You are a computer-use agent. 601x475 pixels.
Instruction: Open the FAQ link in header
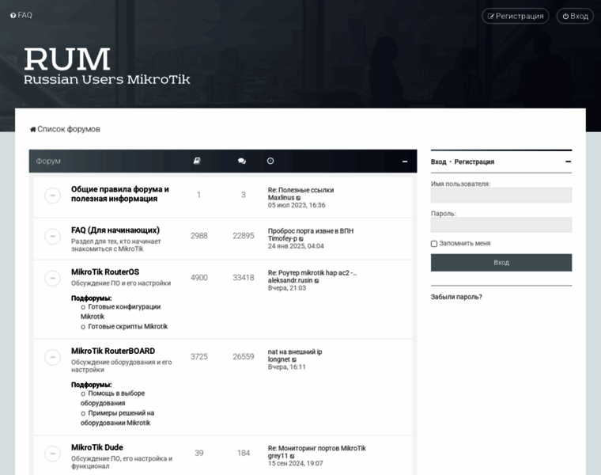point(21,15)
